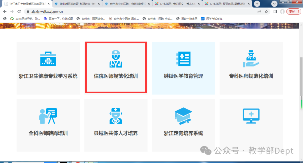Open 浙江卫生健康专业学习系统 first-aid kit icon
Screen dimensions: 303x163
[x=48, y=59]
